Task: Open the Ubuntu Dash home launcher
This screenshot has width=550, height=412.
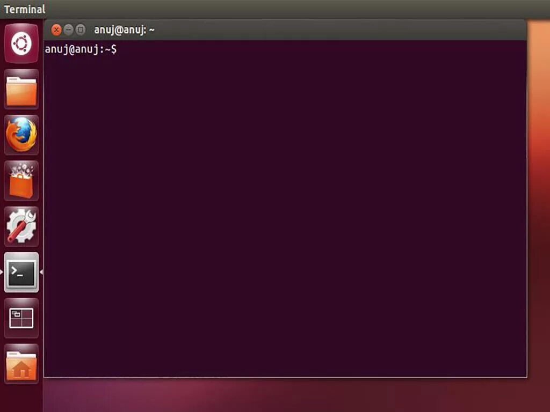Action: tap(21, 43)
